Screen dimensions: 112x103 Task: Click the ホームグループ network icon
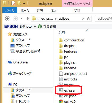tap(10, 74)
